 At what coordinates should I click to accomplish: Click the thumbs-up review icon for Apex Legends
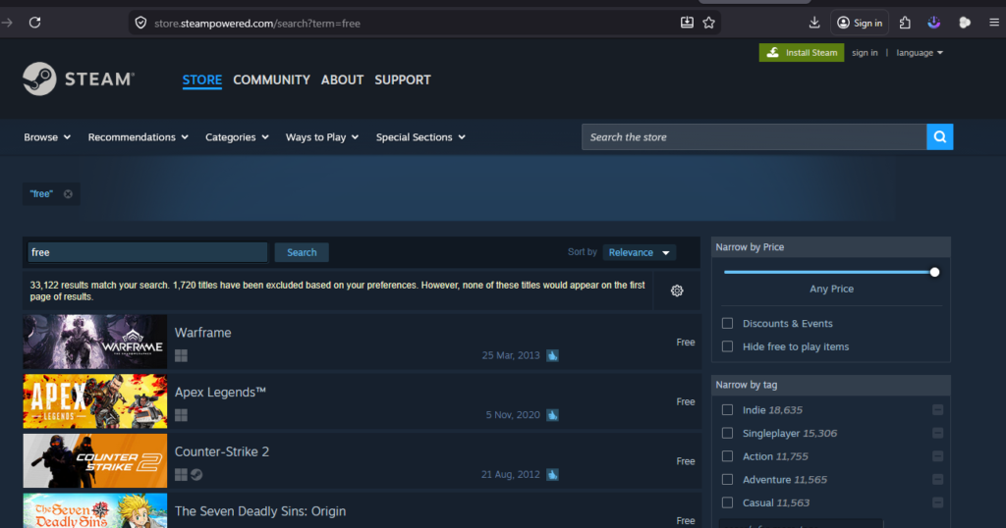click(x=552, y=415)
